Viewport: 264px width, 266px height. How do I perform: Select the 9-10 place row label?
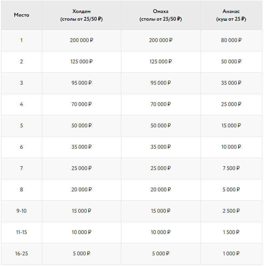21,211
